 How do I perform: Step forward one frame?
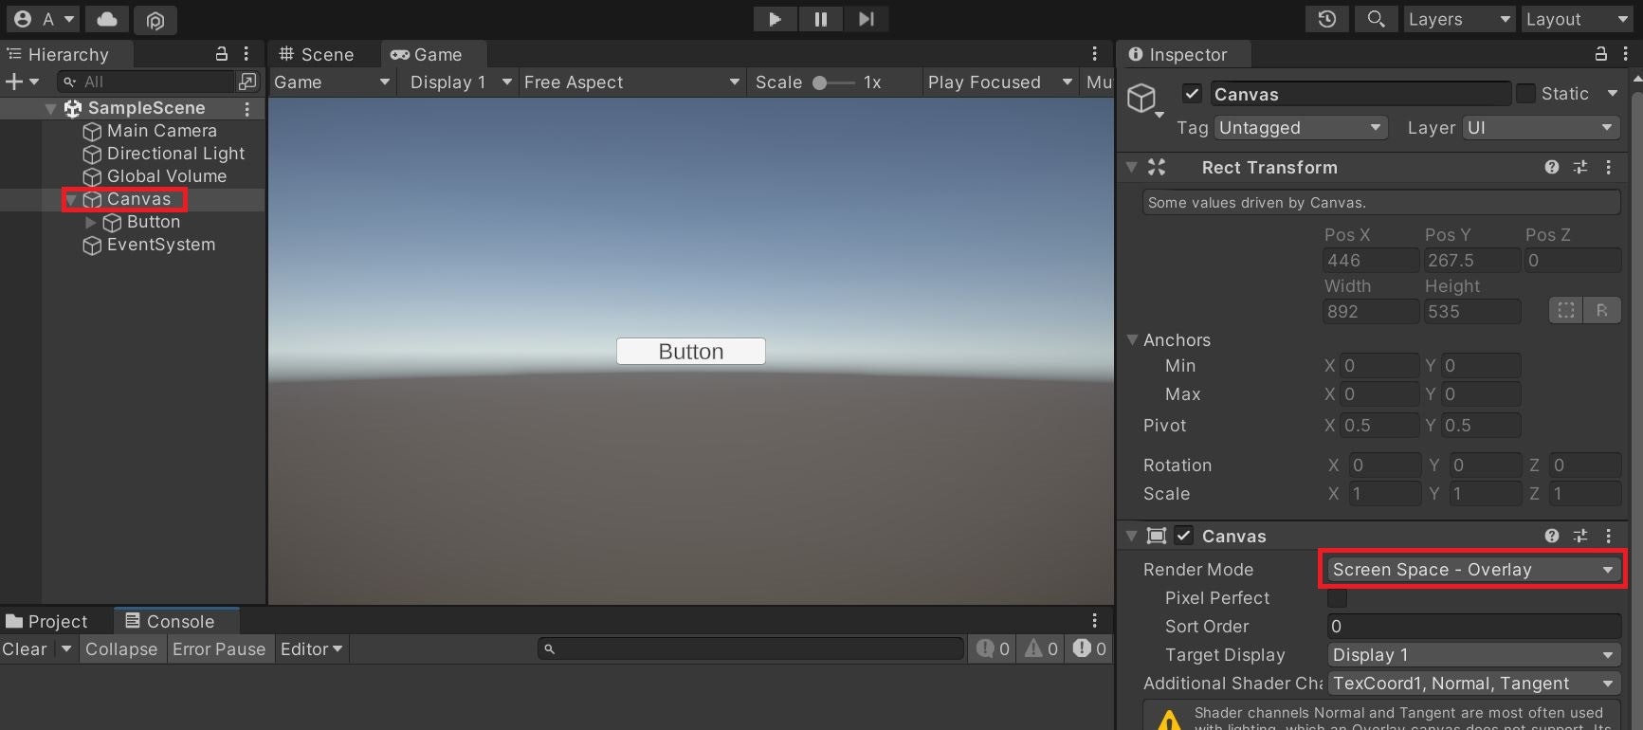pos(866,19)
